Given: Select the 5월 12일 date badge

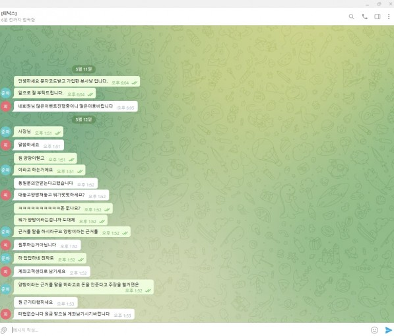Looking at the screenshot, I should (x=84, y=119).
